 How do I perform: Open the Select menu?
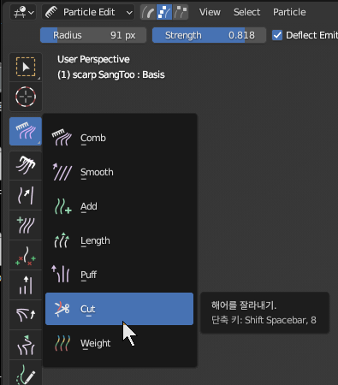click(246, 12)
